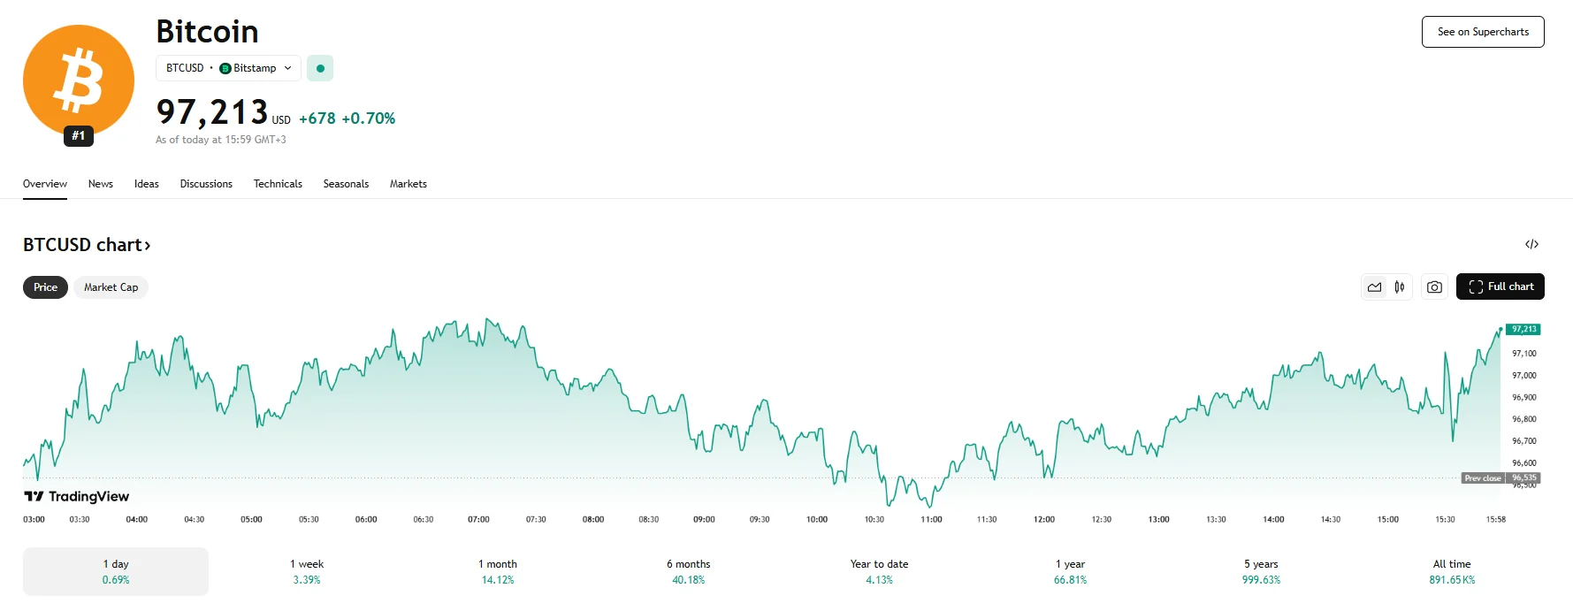Select the All time range
Viewport: 1573px width, 611px height.
[1452, 571]
